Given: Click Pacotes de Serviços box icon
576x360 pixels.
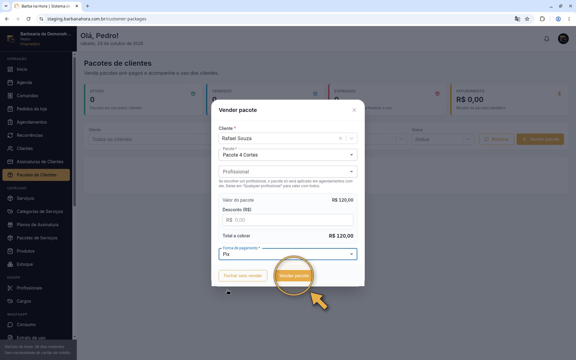Looking at the screenshot, I should point(10,238).
